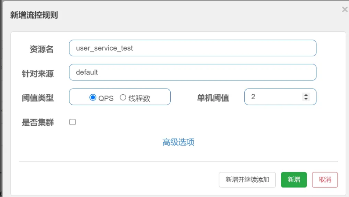349x197 pixels.
Task: Click the 资源名 input field
Action: point(193,48)
